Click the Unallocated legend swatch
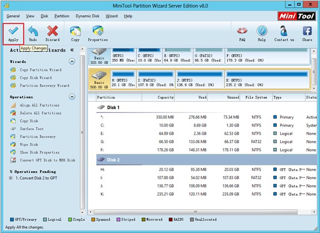The width and height of the screenshot is (320, 233). tap(192, 220)
